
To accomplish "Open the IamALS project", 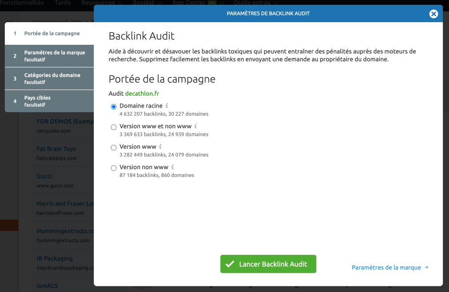I will 47,286.
